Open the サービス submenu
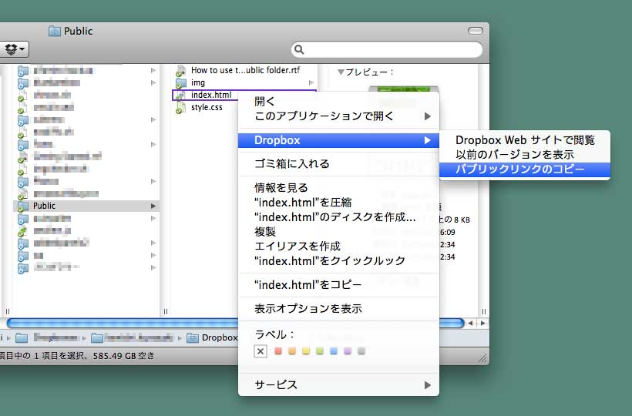This screenshot has height=416, width=632. click(338, 384)
